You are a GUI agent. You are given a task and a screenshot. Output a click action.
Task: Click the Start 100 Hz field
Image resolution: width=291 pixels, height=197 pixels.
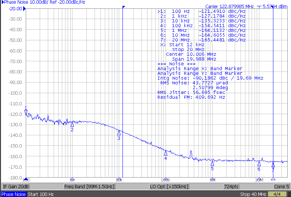tap(40, 194)
